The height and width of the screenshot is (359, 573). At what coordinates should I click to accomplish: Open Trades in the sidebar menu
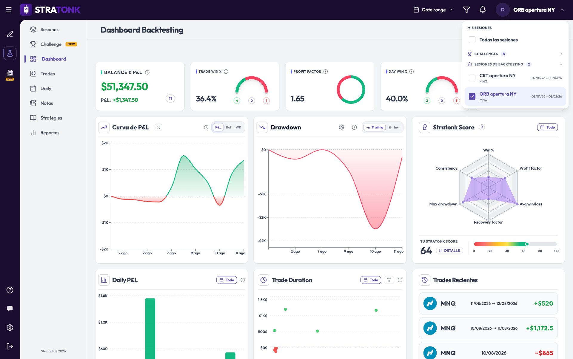(47, 74)
